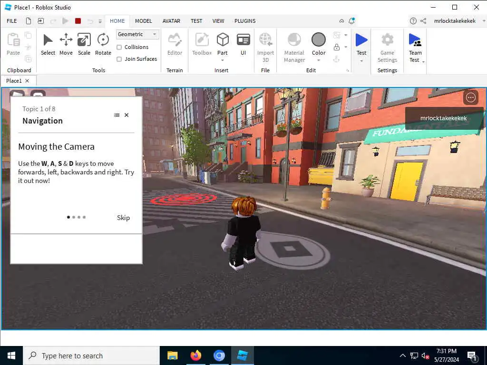Open the tutorial topic list icon
487x365 pixels.
(117, 115)
